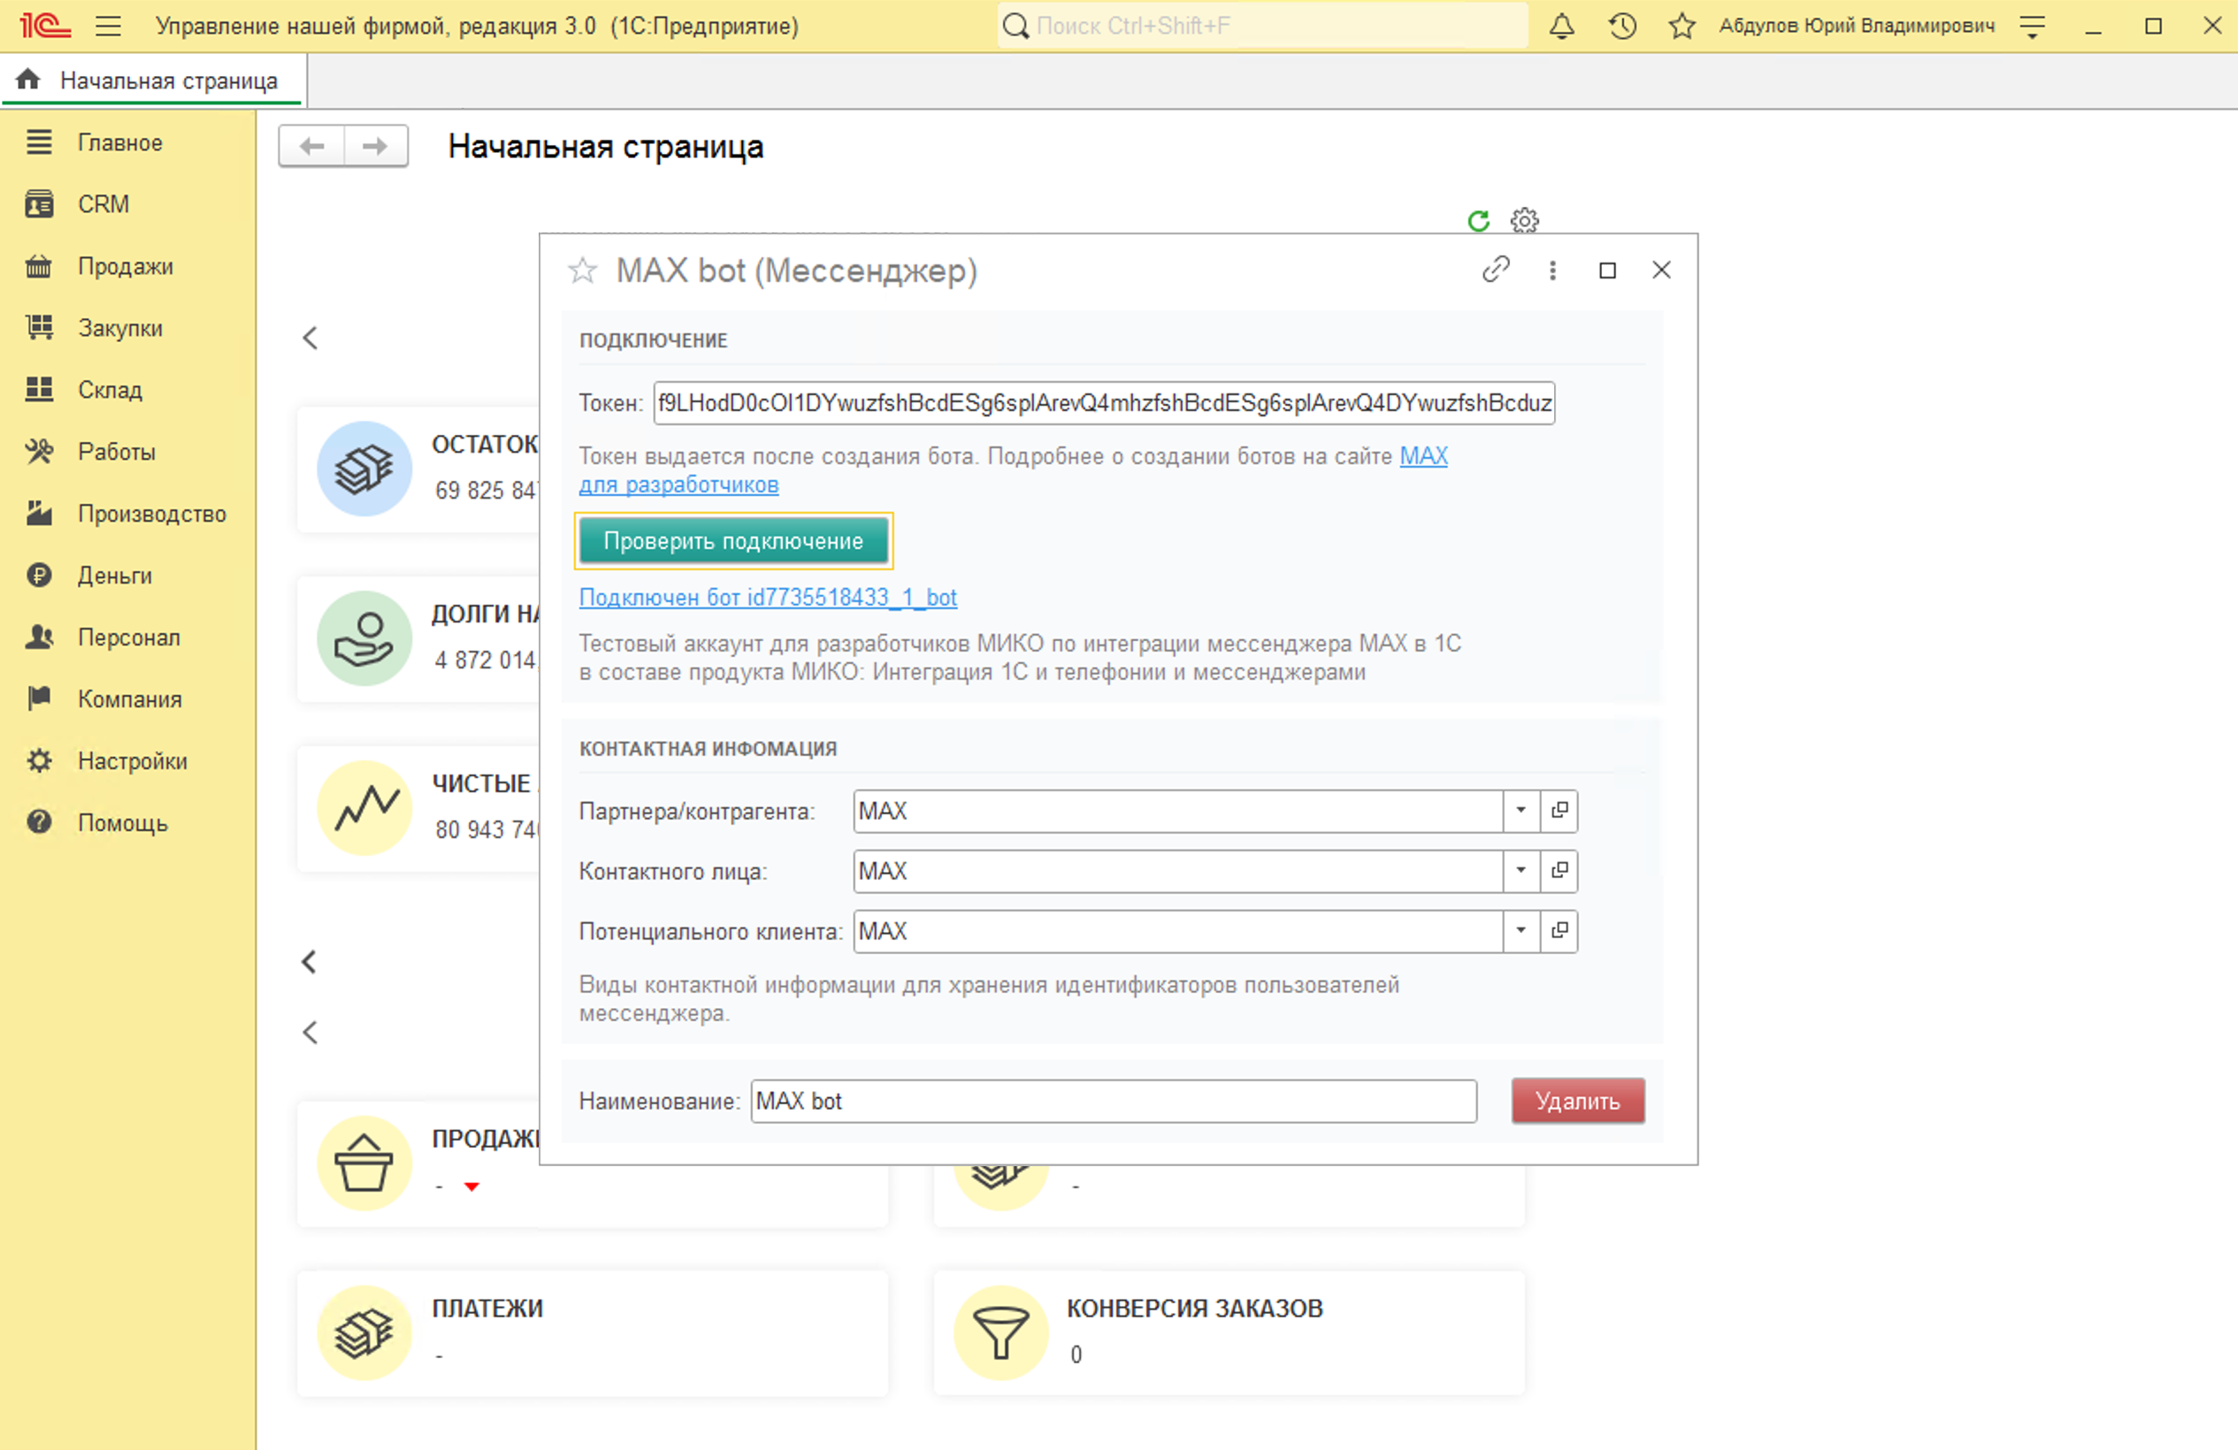The height and width of the screenshot is (1450, 2238).
Task: Open three-dot more actions menu in dialog
Action: coord(1552,271)
